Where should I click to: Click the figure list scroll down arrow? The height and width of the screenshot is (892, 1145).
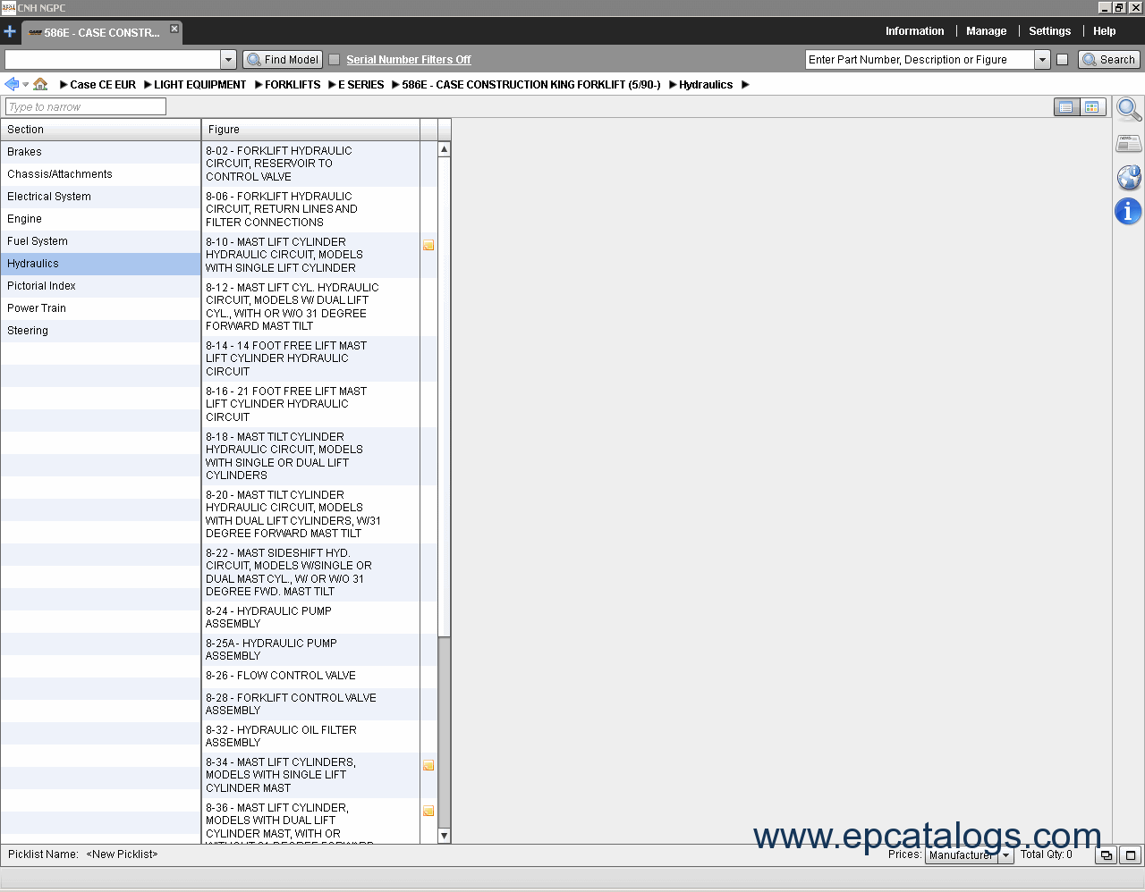coord(445,836)
